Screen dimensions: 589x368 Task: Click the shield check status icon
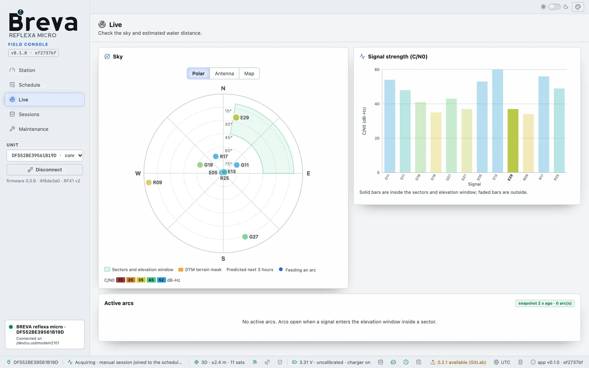click(x=280, y=362)
